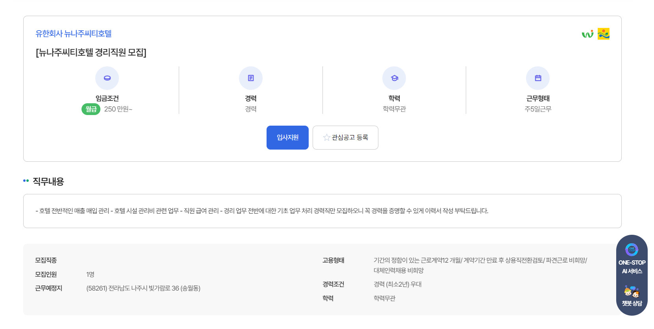Click the yellow wave certification logo icon
This screenshot has height=329, width=654.
click(604, 34)
